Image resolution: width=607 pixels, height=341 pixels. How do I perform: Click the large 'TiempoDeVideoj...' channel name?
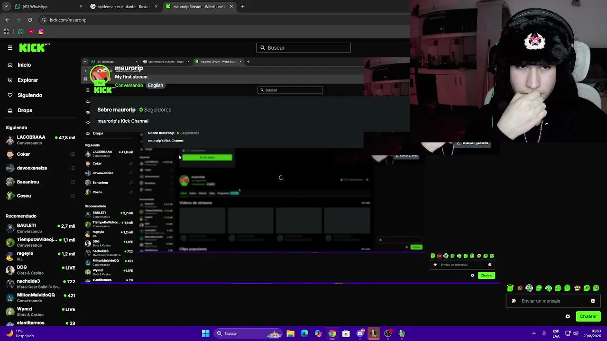click(37, 240)
